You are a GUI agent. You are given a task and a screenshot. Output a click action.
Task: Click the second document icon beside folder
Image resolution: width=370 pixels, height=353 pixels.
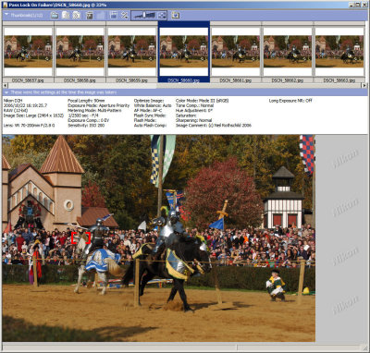(66, 15)
